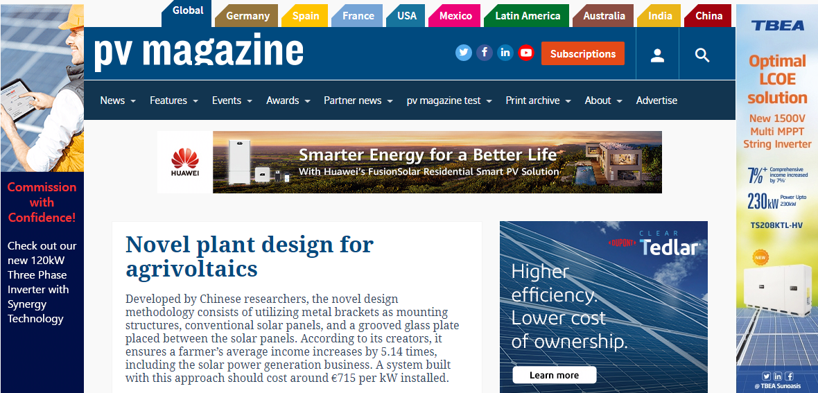
Task: Switch to the Spain edition tab
Action: coord(306,16)
